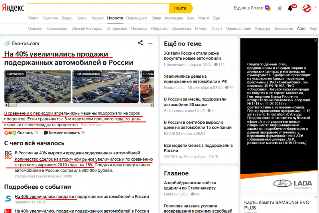Switch to the Видео service tab

[x=67, y=18]
